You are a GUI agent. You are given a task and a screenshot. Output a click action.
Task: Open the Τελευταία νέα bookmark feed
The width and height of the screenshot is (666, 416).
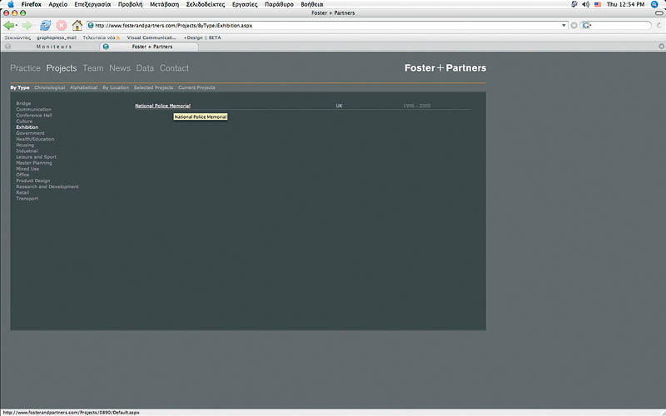tap(101, 37)
